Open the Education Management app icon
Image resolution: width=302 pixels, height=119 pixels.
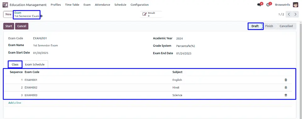[x=5, y=5]
